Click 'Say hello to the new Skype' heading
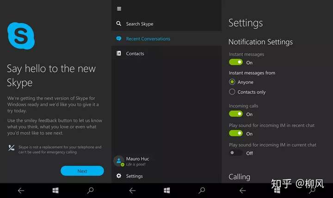 51,75
